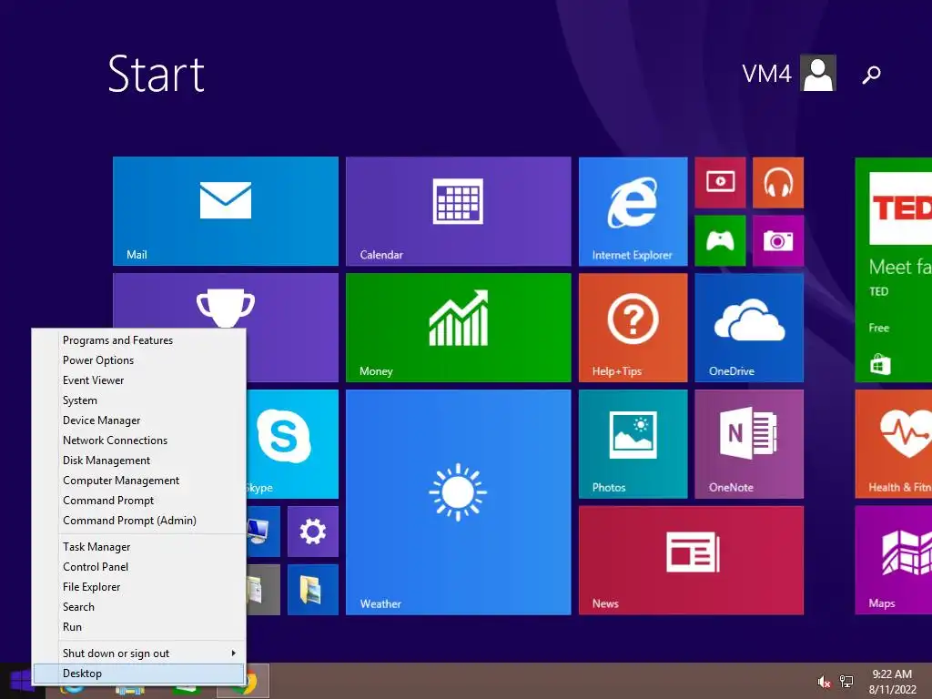Open the OneNote tile
The width and height of the screenshot is (932, 699).
pos(749,444)
